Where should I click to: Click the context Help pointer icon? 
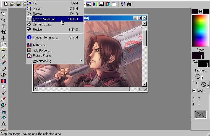coord(122,4)
